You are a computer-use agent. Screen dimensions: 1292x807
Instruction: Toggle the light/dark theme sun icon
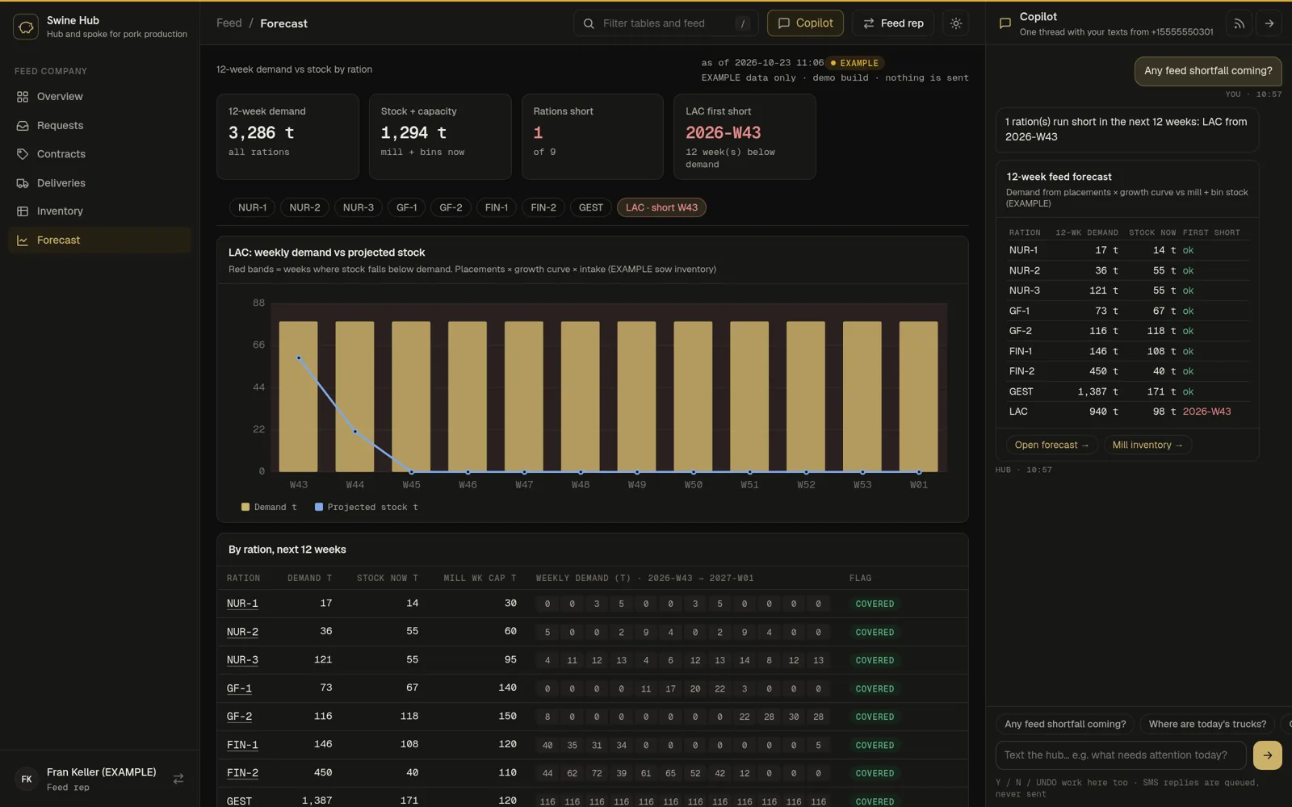click(956, 23)
